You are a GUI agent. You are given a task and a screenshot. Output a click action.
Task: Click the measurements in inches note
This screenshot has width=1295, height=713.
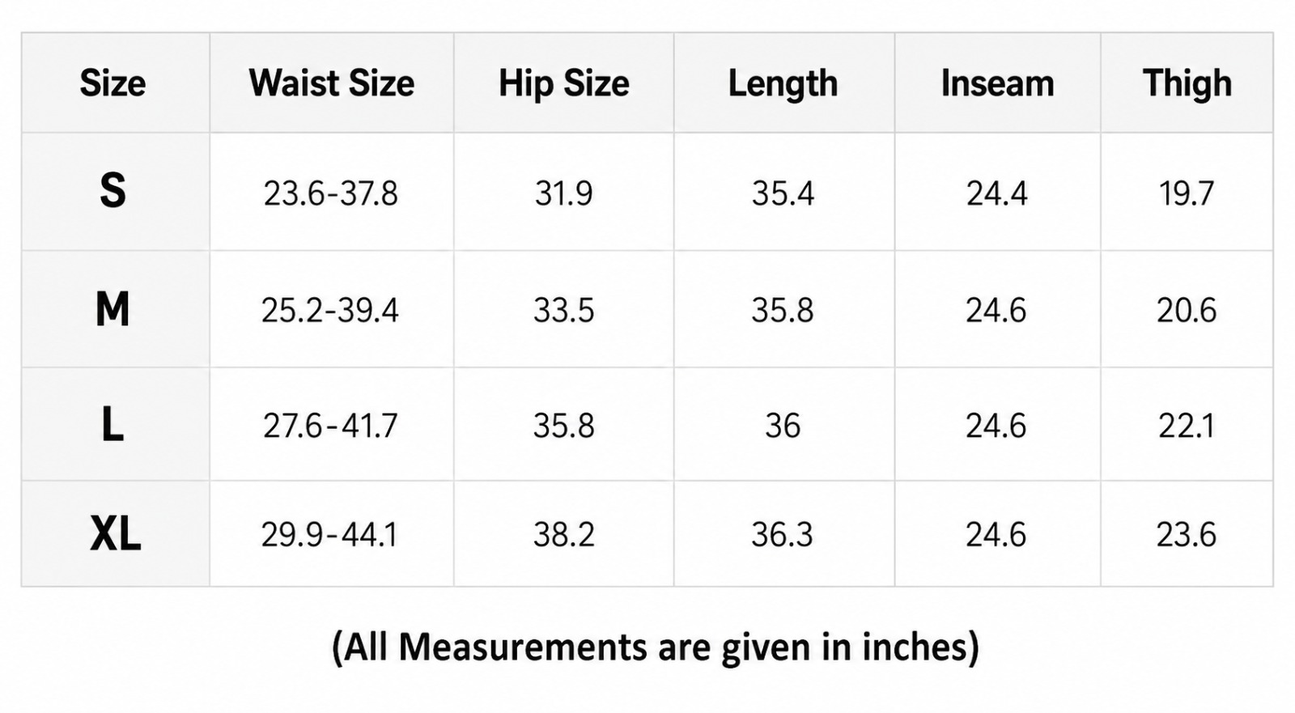tap(656, 647)
